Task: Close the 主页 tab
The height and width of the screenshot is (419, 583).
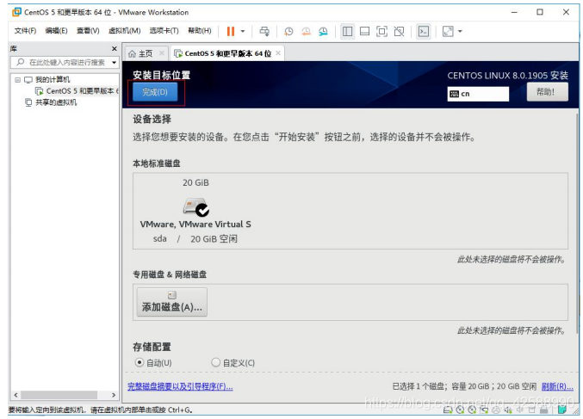Action: [162, 53]
